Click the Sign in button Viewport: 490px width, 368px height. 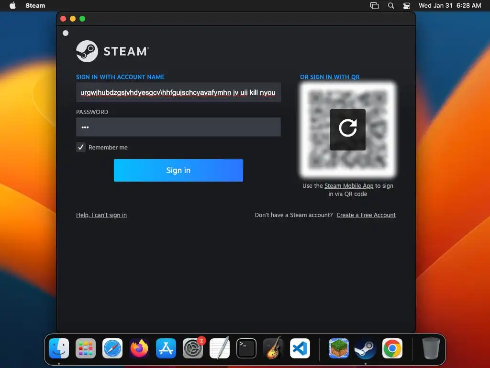click(x=178, y=170)
